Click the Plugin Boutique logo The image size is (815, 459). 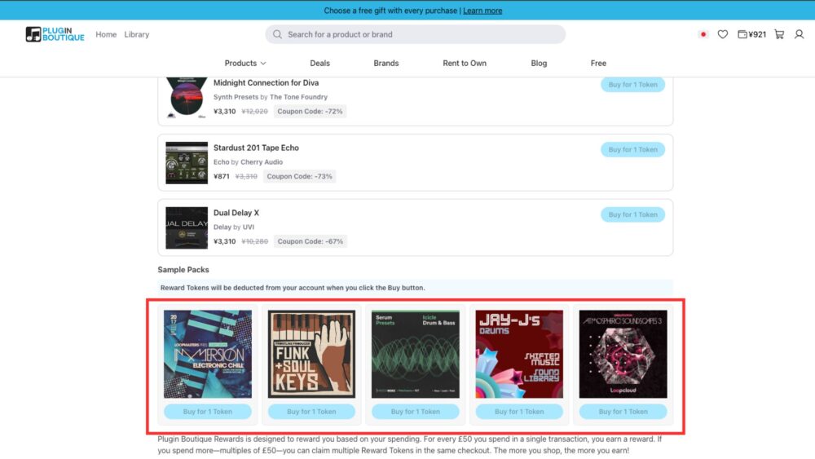tap(55, 34)
